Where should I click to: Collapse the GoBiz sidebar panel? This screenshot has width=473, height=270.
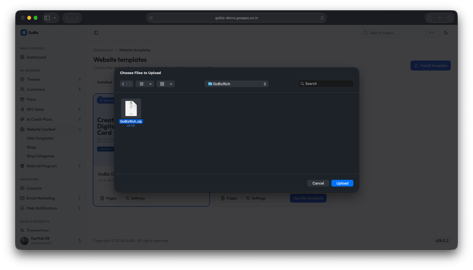(x=96, y=33)
